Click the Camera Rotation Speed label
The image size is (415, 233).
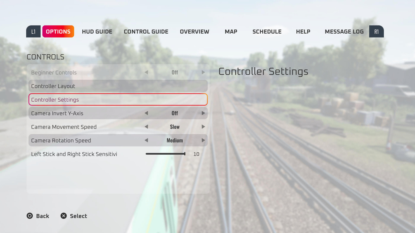[x=61, y=140]
